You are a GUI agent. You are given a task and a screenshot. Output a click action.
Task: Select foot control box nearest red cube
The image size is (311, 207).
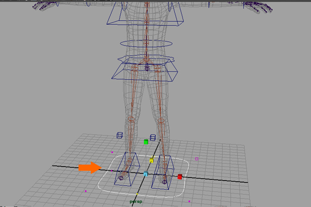[x=163, y=172]
